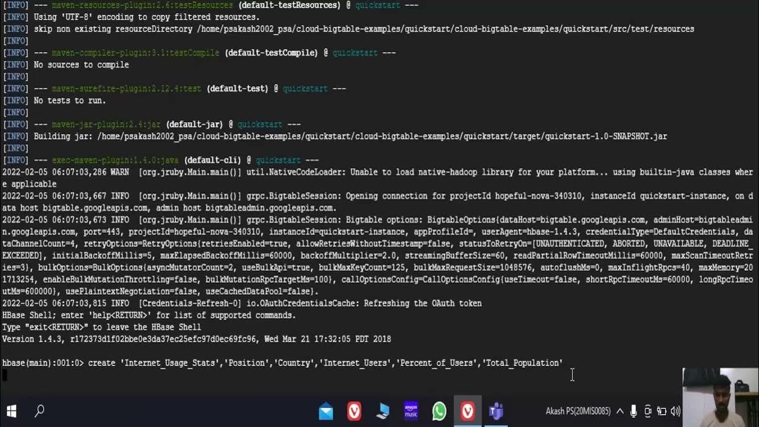Click the tray icon just left of volume

point(662,411)
